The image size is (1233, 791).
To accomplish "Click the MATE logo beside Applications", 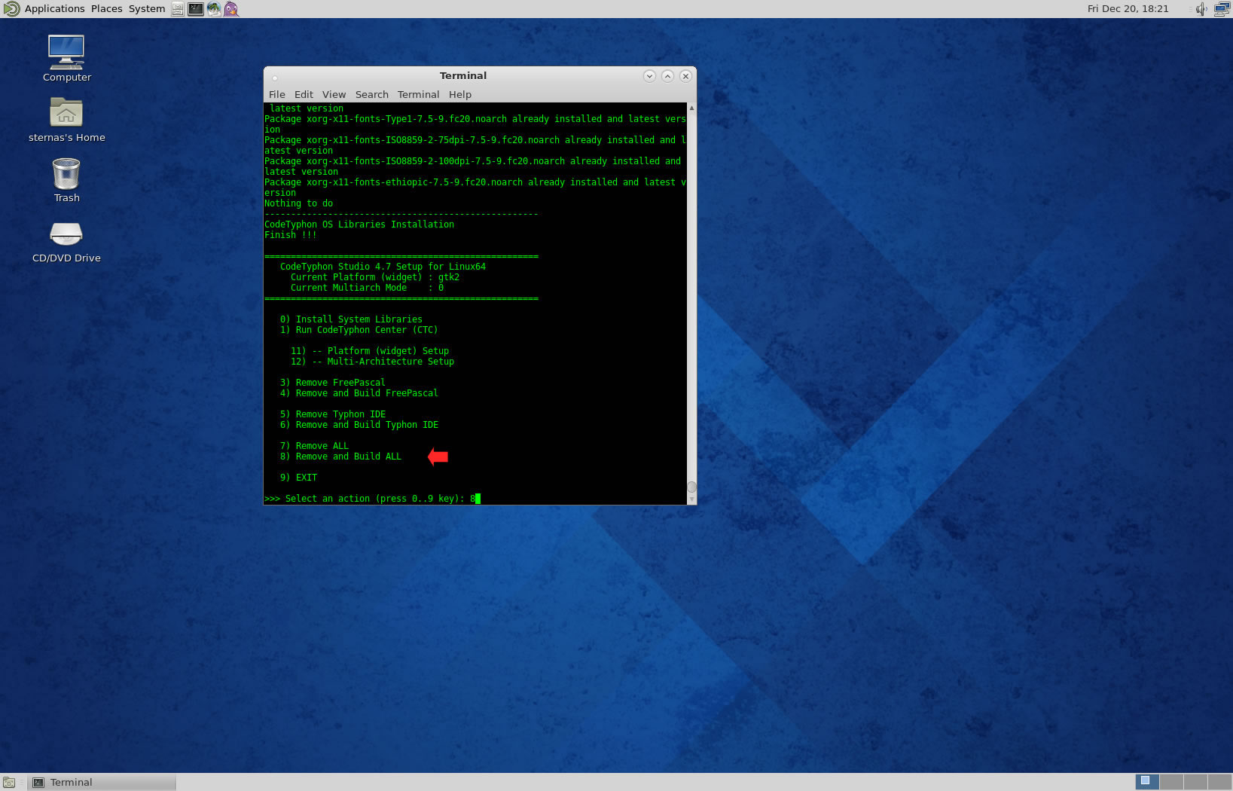I will (x=11, y=9).
